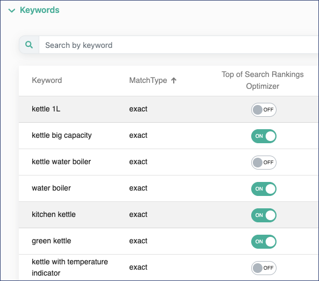Focus the Search by keyword field
This screenshot has height=281, width=319.
[x=179, y=45]
